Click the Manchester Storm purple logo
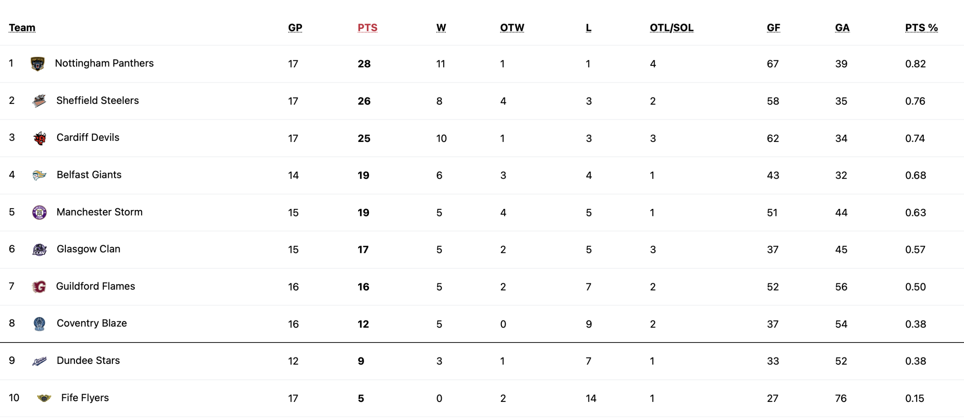Viewport: 964px width, 420px height. pyautogui.click(x=39, y=212)
